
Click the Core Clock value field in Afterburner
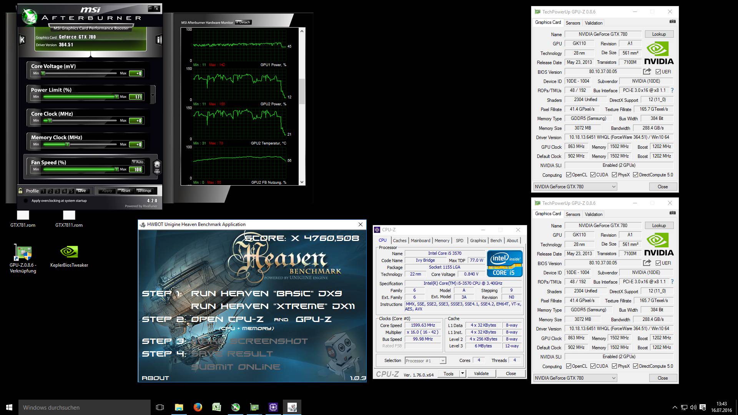(x=136, y=121)
